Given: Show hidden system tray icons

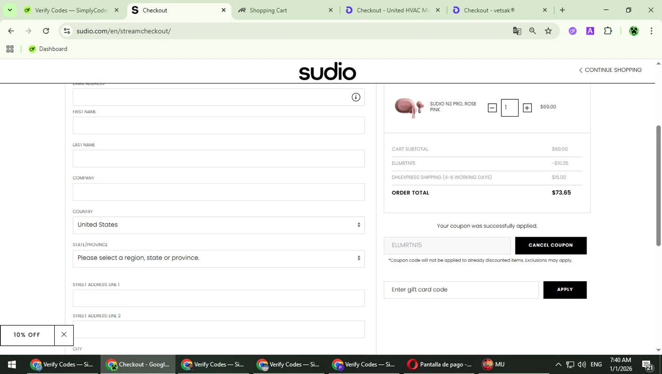Looking at the screenshot, I should coord(558,364).
